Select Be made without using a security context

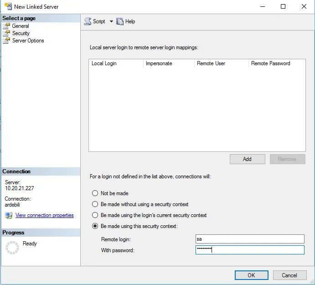95,204
